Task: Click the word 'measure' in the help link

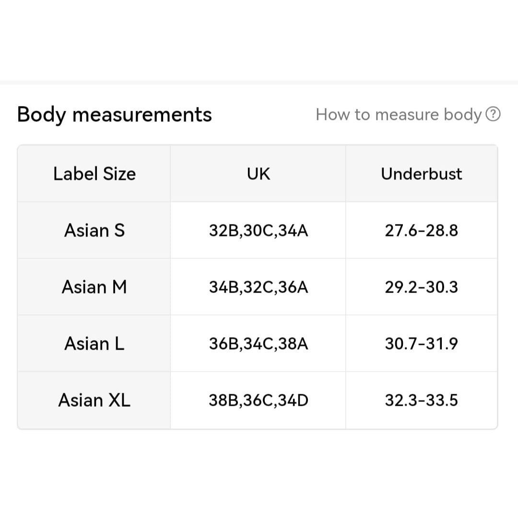Action: coord(407,115)
